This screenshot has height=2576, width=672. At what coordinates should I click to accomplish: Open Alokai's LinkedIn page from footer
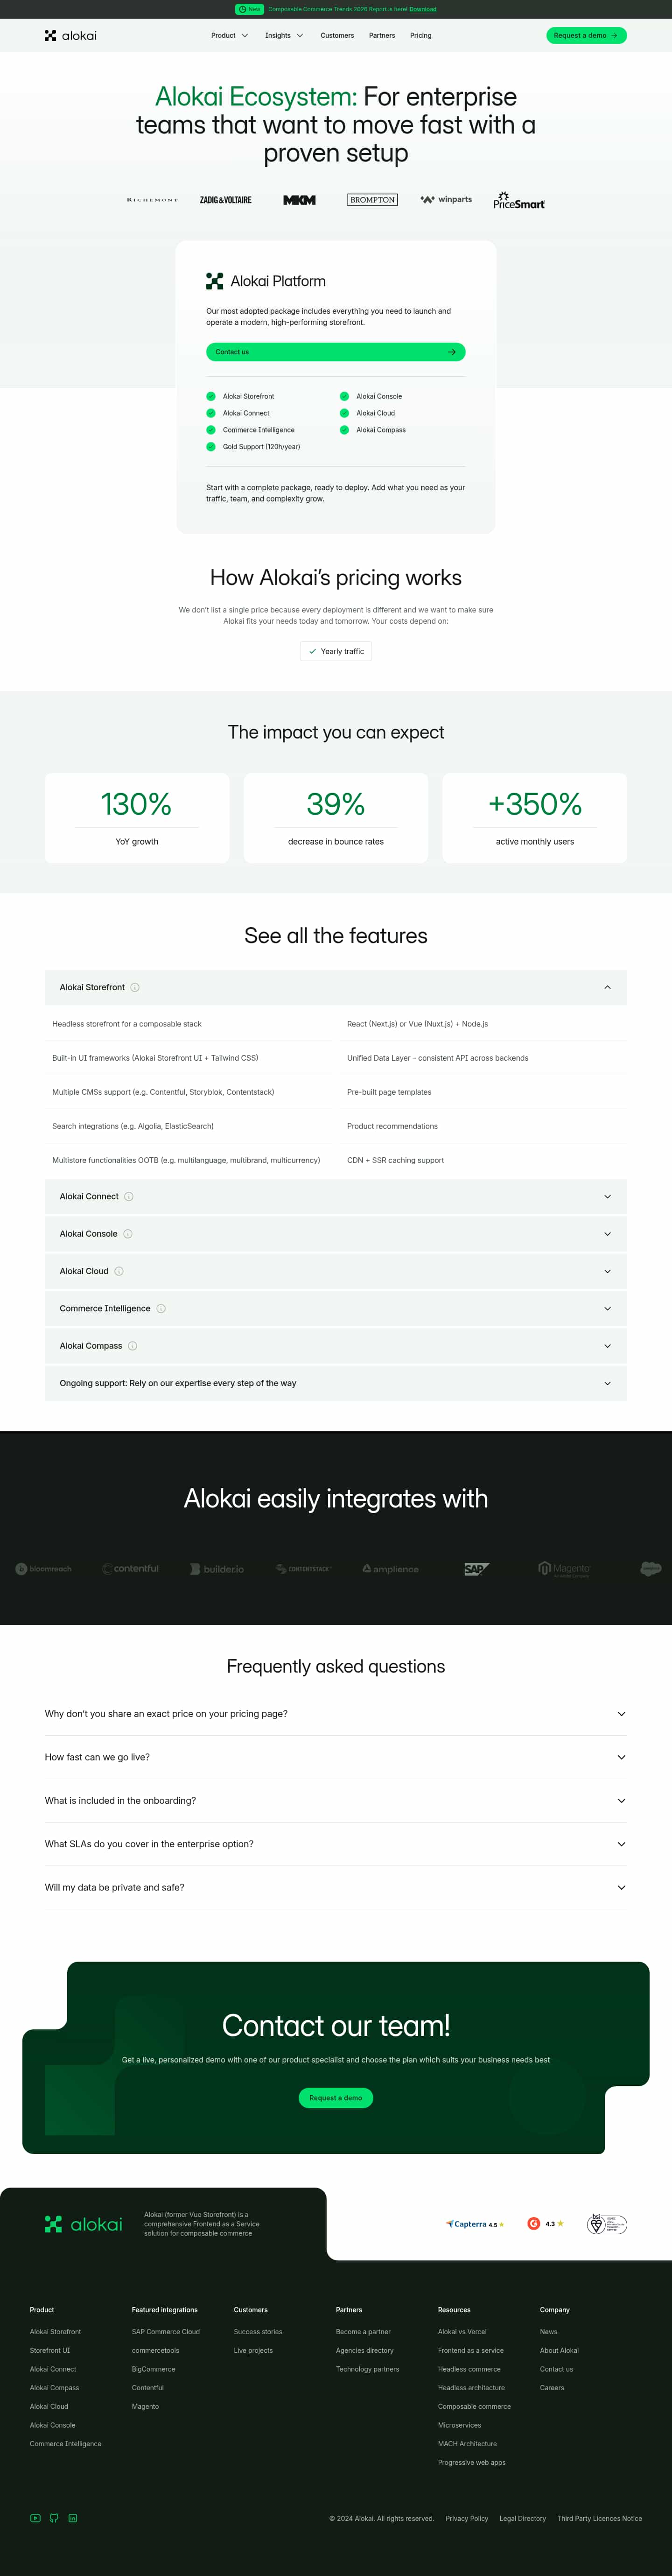[73, 2517]
